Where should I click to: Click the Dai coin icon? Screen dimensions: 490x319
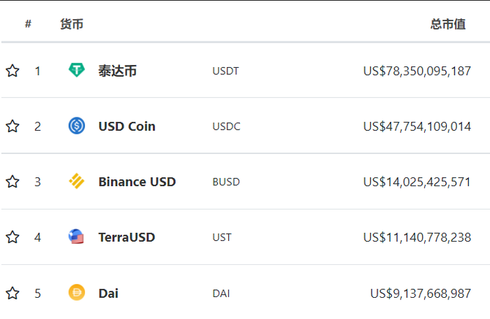point(77,293)
